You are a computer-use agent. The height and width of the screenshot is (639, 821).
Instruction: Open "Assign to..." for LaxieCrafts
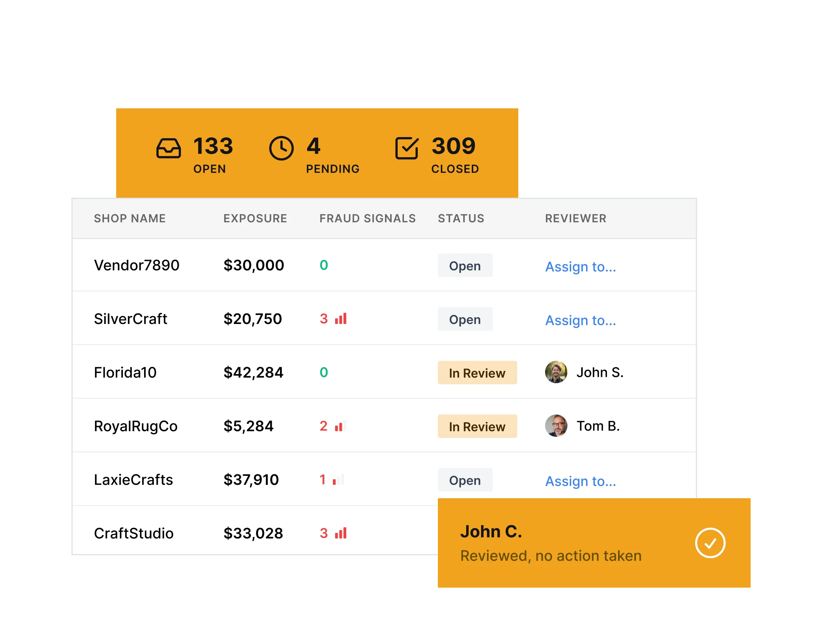click(580, 481)
